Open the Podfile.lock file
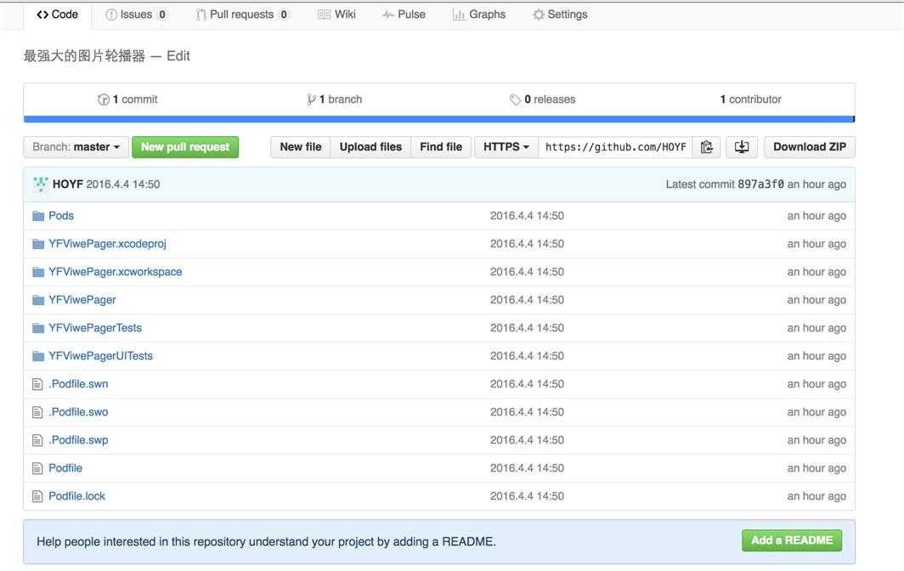 click(76, 496)
